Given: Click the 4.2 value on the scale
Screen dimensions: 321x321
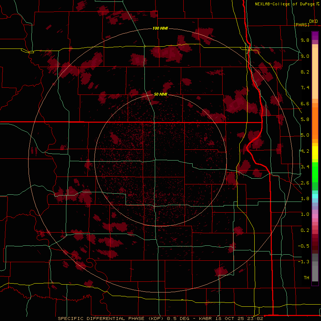Looking at the screenshot, I should click(305, 151).
